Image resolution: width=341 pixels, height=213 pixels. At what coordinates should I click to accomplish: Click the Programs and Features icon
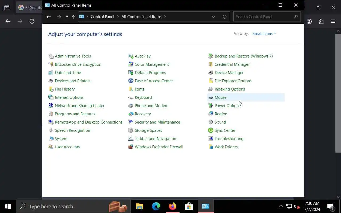[x=51, y=114]
